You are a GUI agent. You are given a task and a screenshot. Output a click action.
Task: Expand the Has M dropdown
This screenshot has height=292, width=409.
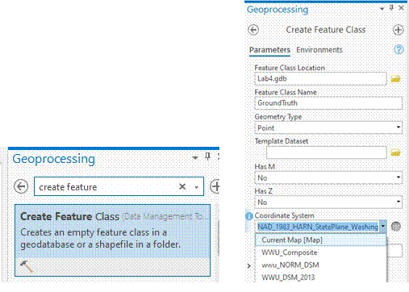point(399,177)
